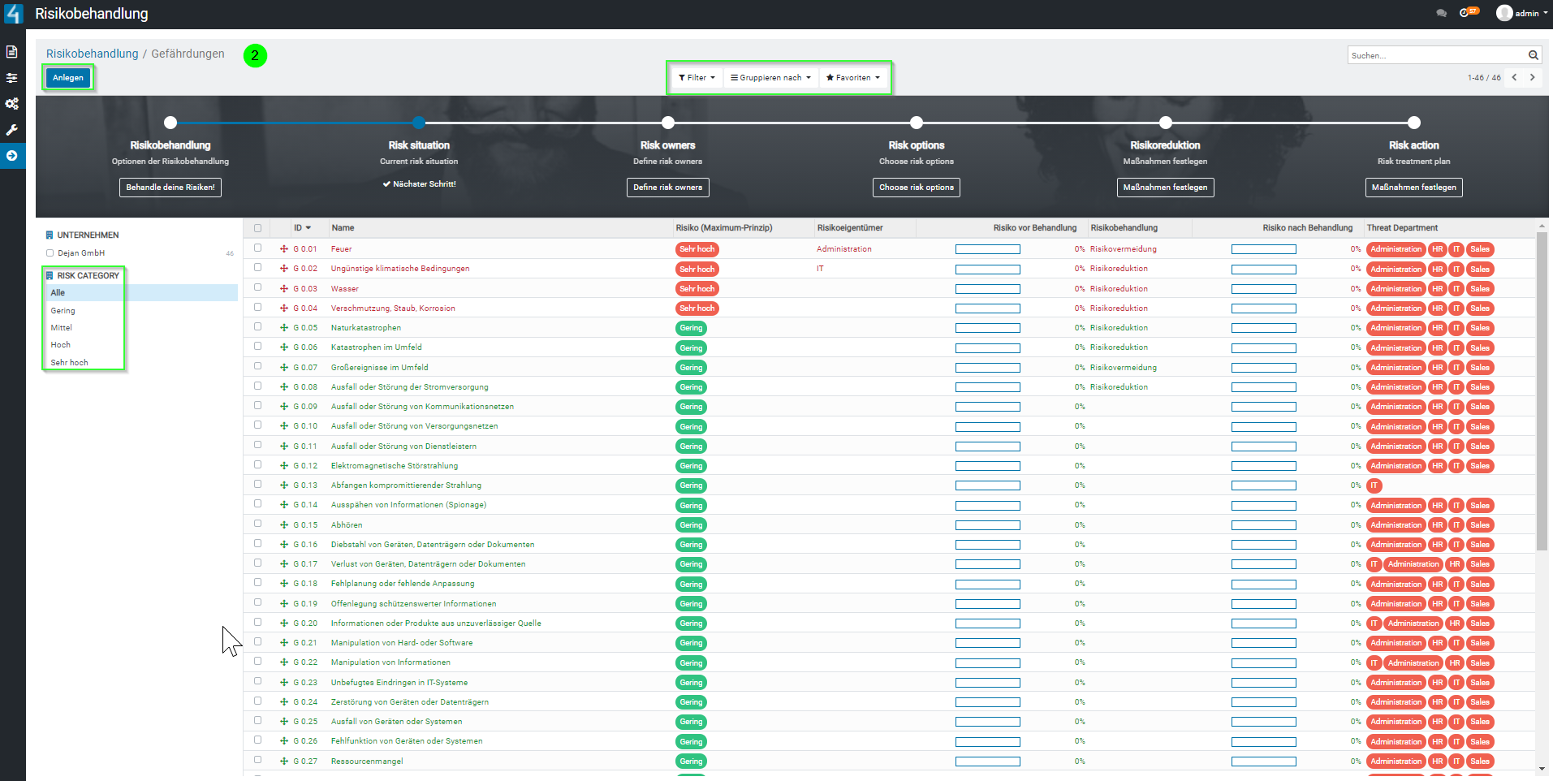Click Risiko vor Behandlung bar for Feuer
Image resolution: width=1553 pixels, height=781 pixels.
coord(987,249)
